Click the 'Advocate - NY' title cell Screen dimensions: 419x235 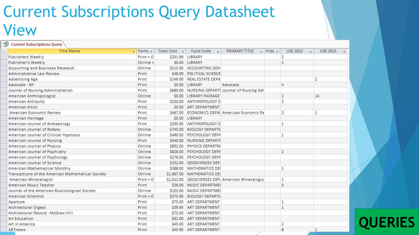(72, 85)
